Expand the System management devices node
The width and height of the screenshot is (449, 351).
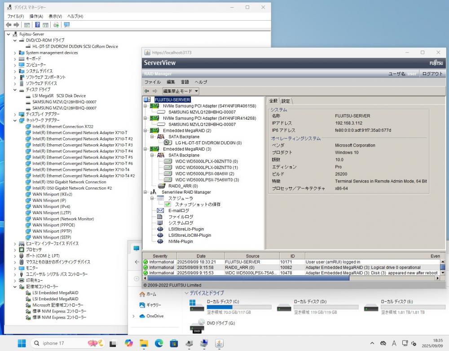[x=15, y=52]
